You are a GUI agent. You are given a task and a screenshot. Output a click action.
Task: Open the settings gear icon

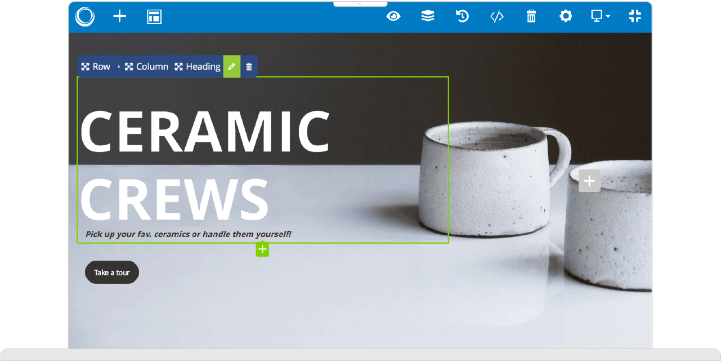(566, 16)
